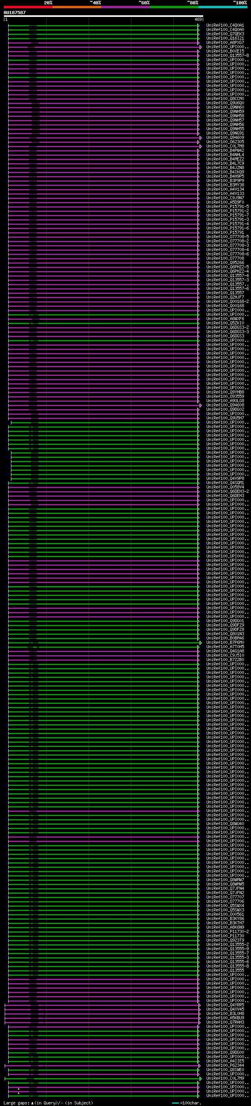Open hit UniRef100_Q7QEK3
Screen dimensions: 251x1106
click(225, 34)
